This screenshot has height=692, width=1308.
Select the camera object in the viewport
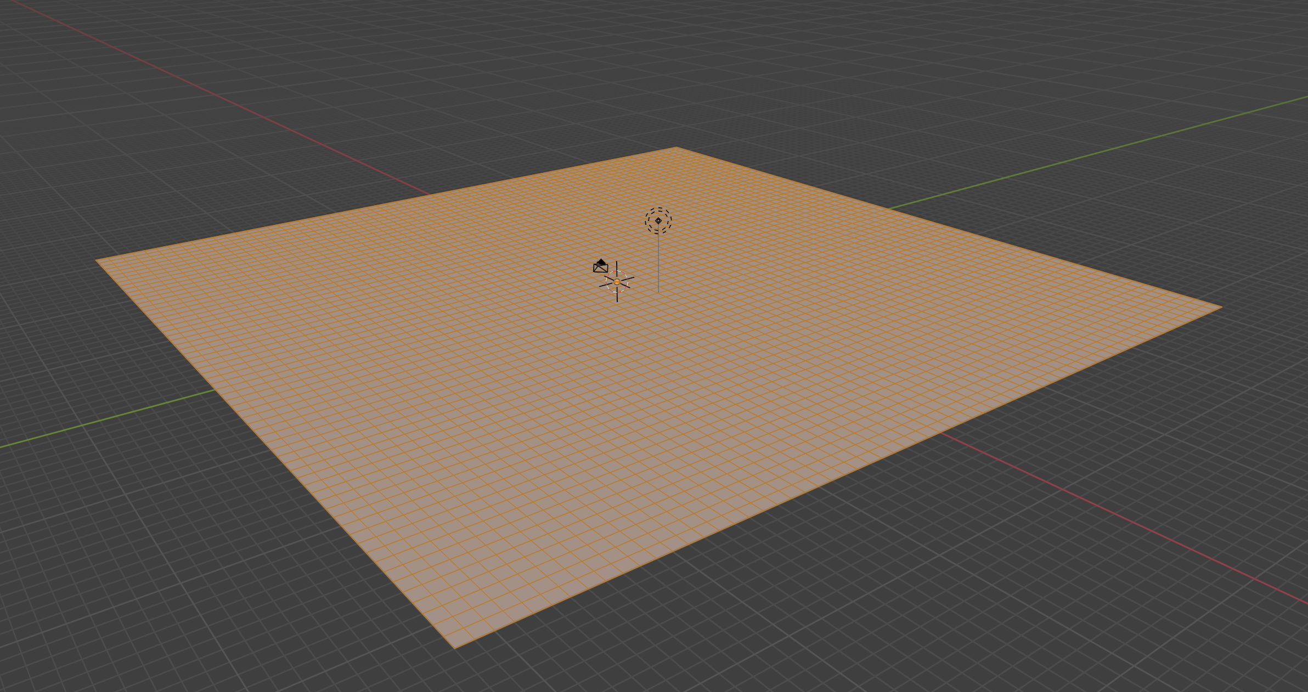(x=600, y=269)
